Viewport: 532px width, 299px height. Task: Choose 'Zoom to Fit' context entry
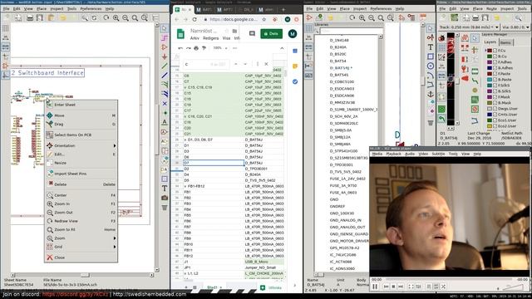pyautogui.click(x=81, y=229)
